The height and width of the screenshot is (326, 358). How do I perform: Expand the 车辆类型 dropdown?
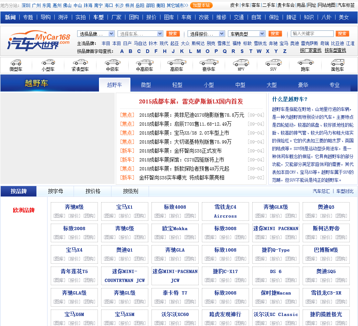coord(247,34)
